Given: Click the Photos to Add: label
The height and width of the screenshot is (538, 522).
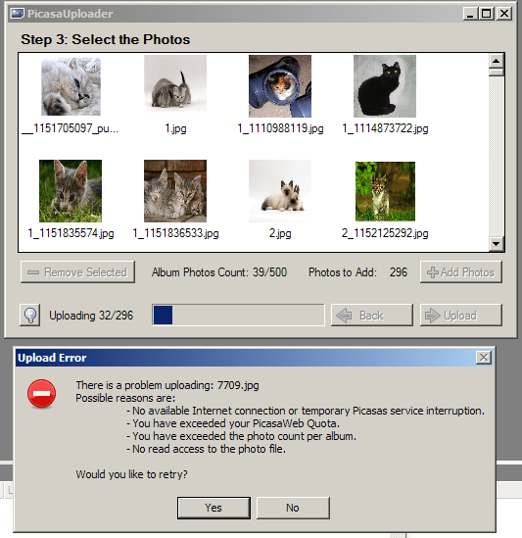Looking at the screenshot, I should (x=343, y=272).
